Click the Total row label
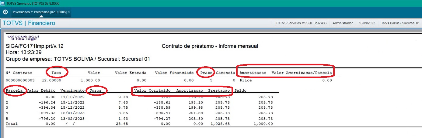Image resolution: width=422 pixels, height=138 pixels. (12, 123)
